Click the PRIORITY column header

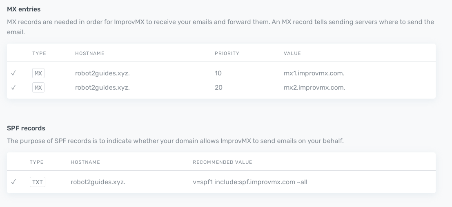tap(227, 53)
